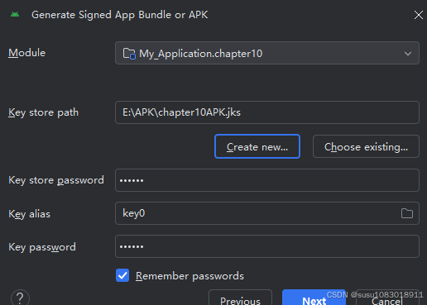Focus the Key store password field

(x=267, y=180)
